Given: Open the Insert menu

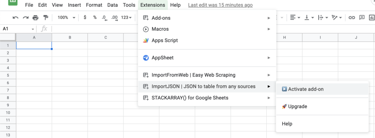Looking at the screenshot, I should coord(74,5).
